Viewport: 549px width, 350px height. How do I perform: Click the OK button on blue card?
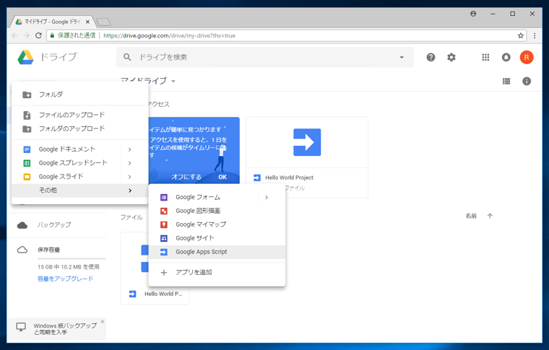point(222,177)
